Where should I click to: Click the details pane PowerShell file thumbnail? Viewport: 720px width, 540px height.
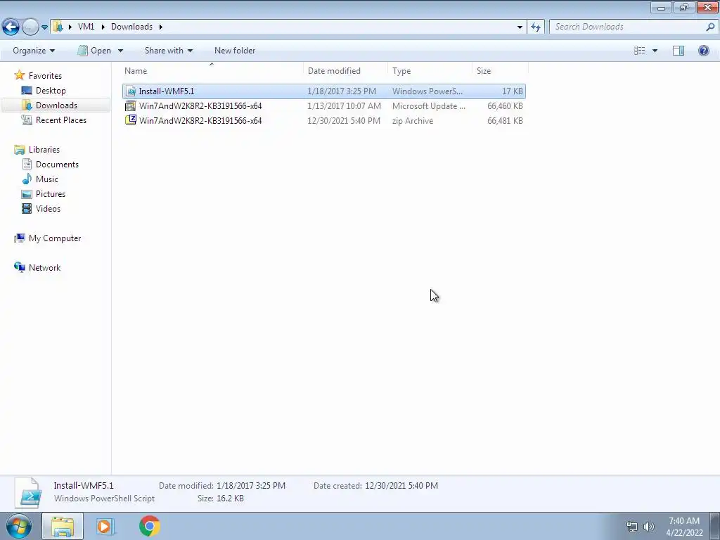[28, 493]
